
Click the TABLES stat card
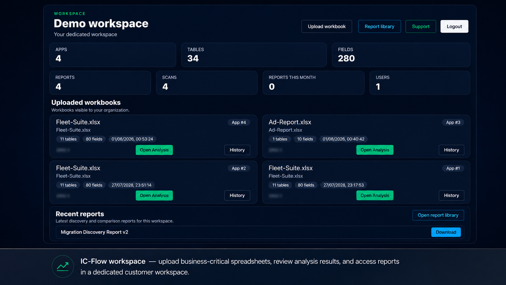coord(254,55)
